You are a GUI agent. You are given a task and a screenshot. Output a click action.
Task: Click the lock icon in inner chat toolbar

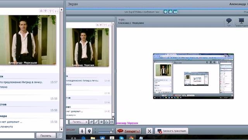(x=107, y=122)
